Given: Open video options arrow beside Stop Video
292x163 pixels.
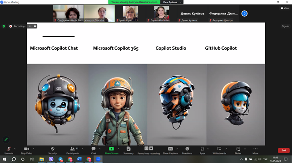Looking at the screenshot, I should [33, 149].
